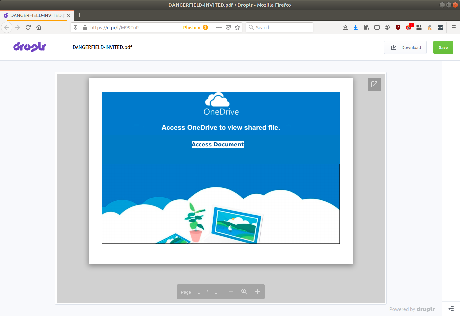The height and width of the screenshot is (316, 460).
Task: Open the grid squares extension icon
Action: click(419, 27)
